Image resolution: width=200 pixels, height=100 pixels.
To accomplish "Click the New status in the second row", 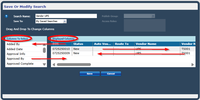I will [76, 53].
